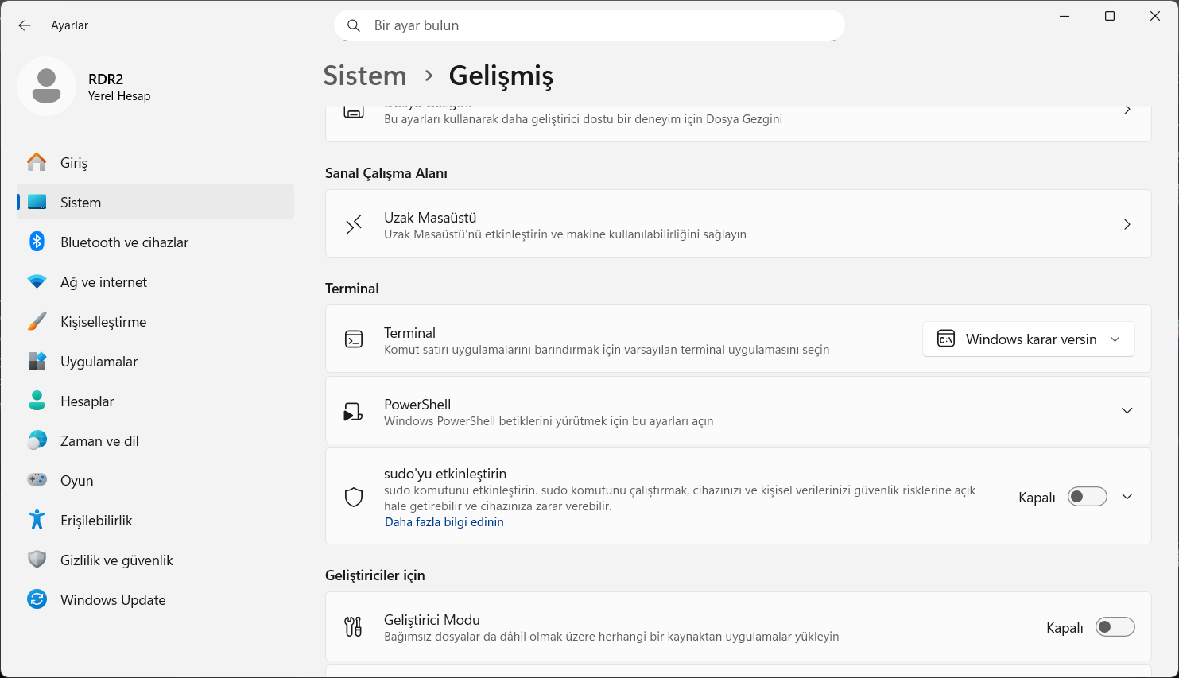Select Sistem in the sidebar

155,202
